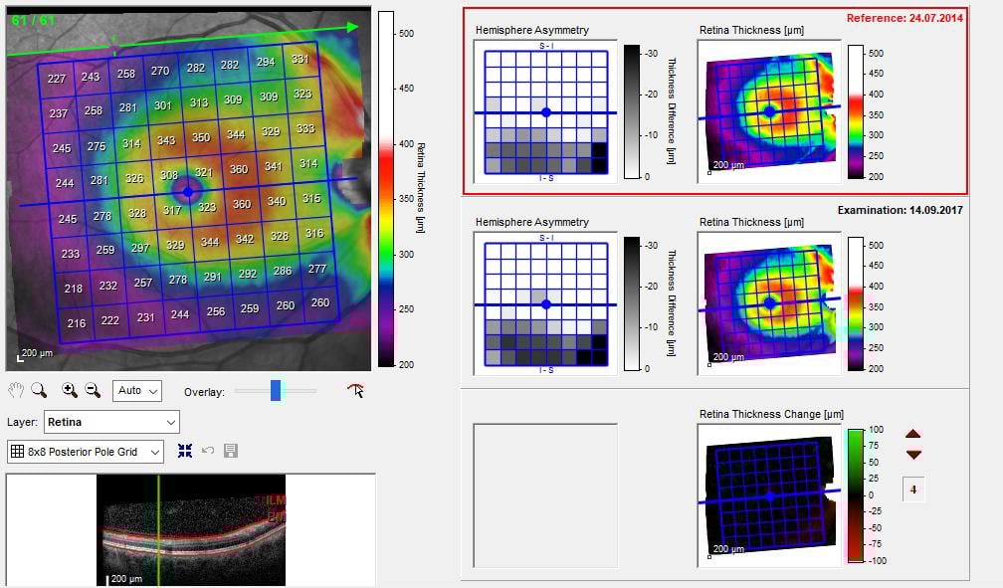Click the Retina Thickness Change map
The height and width of the screenshot is (588, 1003).
click(769, 495)
